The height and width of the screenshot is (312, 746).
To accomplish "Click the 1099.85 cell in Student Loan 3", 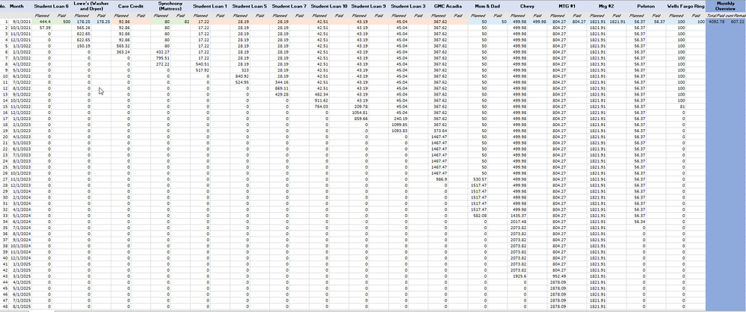I will coord(398,125).
